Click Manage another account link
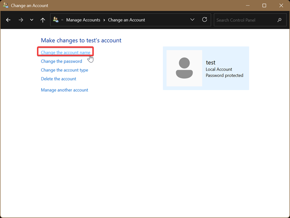The height and width of the screenshot is (218, 290). point(65,90)
